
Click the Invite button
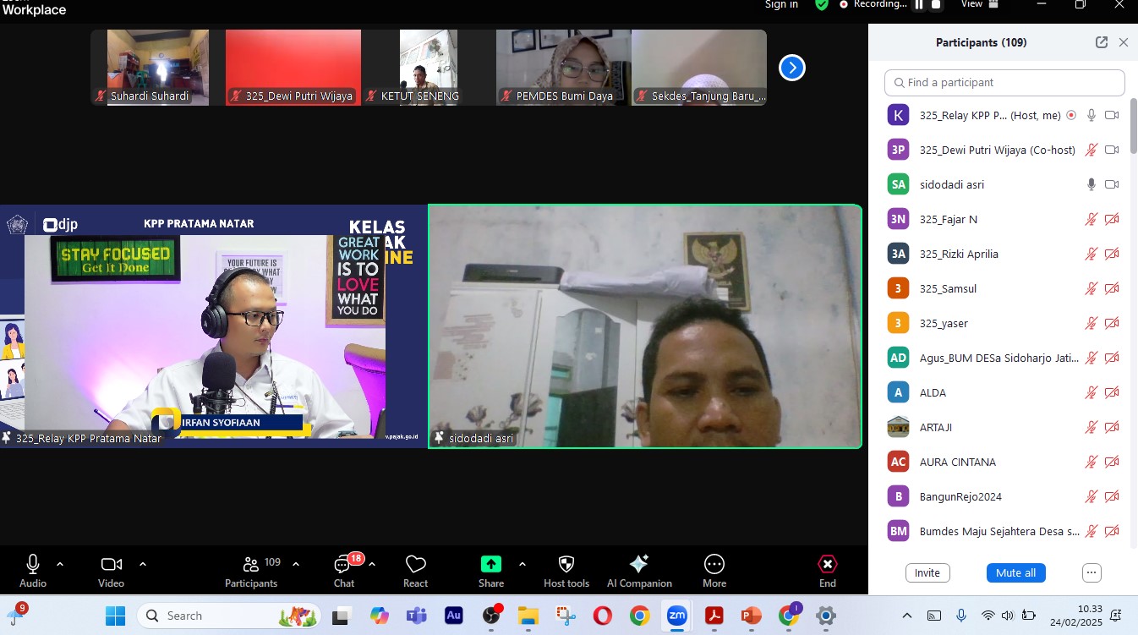tap(927, 572)
